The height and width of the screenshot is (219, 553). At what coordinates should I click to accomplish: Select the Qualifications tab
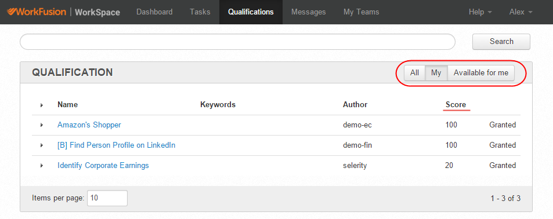click(x=251, y=12)
